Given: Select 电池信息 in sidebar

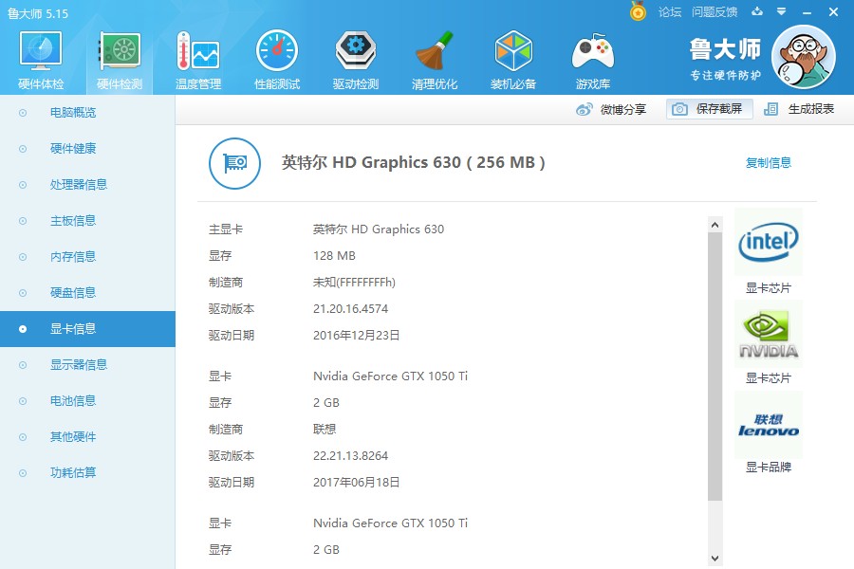Looking at the screenshot, I should coord(87,401).
